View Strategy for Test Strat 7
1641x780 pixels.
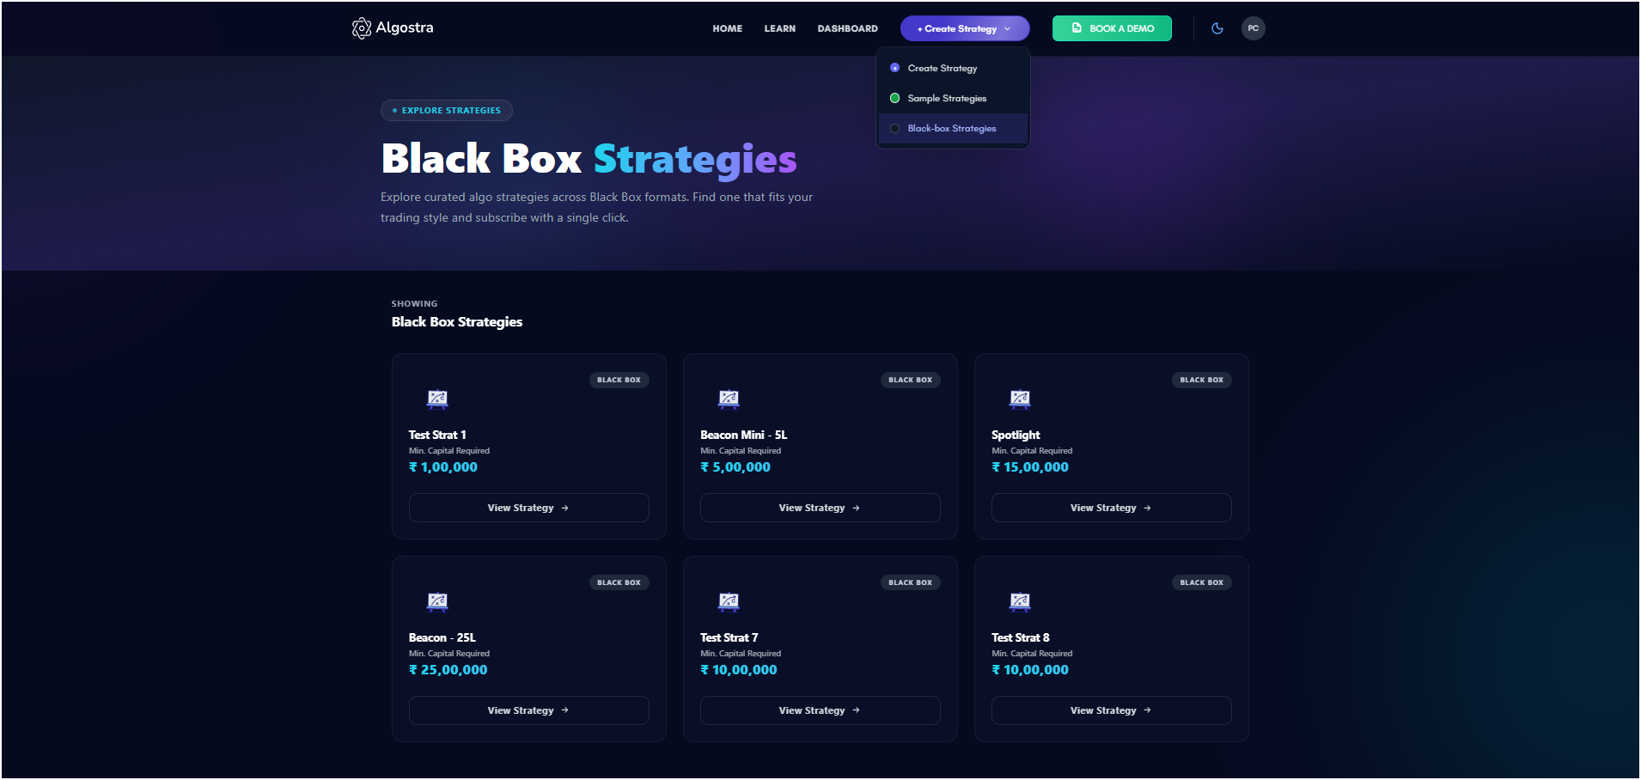(820, 710)
